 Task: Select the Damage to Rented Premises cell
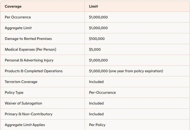pyautogui.click(x=28, y=39)
